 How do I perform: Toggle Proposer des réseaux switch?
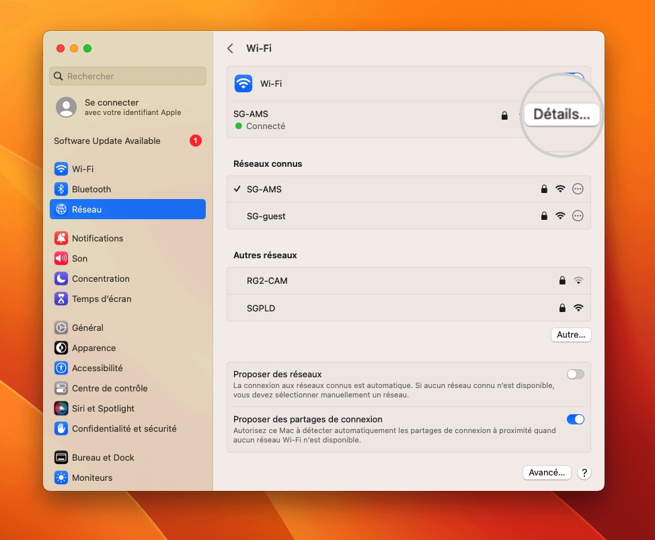(575, 374)
